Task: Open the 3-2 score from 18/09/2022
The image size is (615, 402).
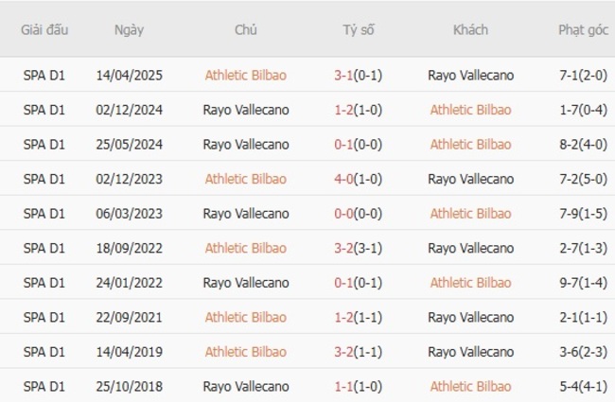Action: tap(346, 248)
